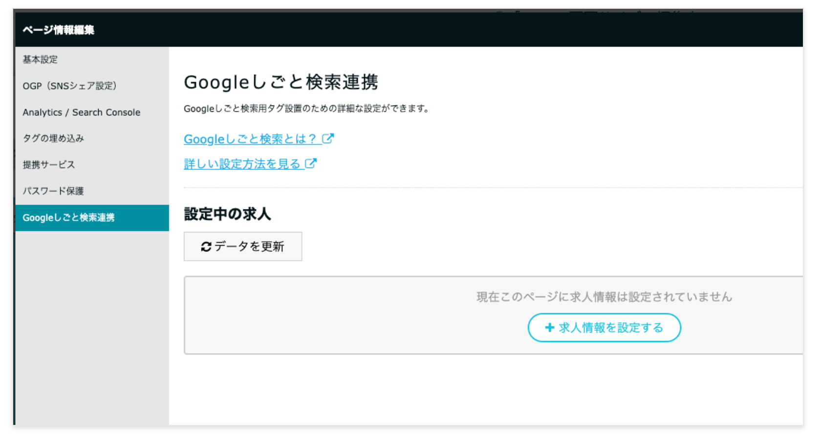
Task: Select OGP（SNSシェア設定） in the sidebar
Action: click(x=92, y=86)
